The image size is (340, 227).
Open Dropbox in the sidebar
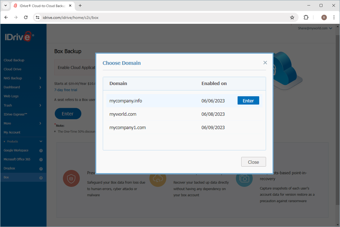pyautogui.click(x=9, y=168)
